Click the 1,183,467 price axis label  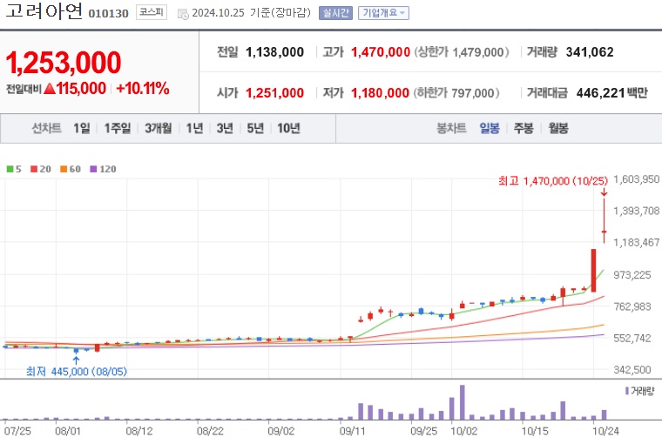pyautogui.click(x=636, y=243)
